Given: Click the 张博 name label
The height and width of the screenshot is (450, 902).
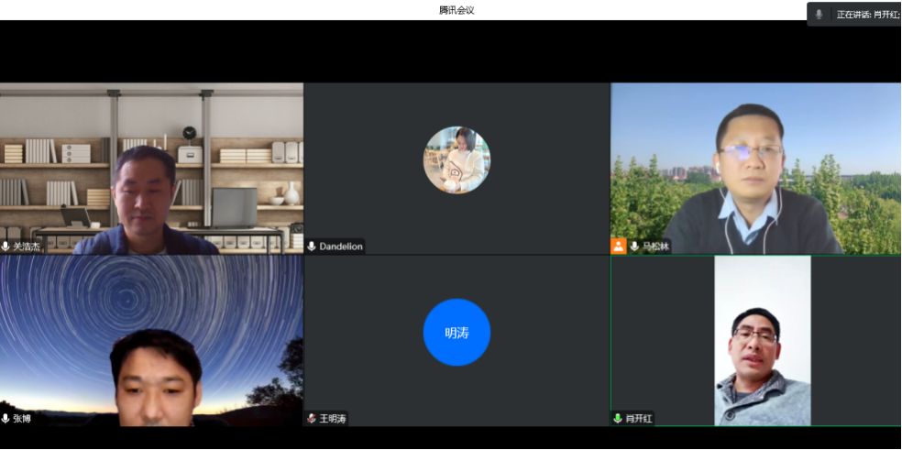Looking at the screenshot, I should tap(22, 419).
